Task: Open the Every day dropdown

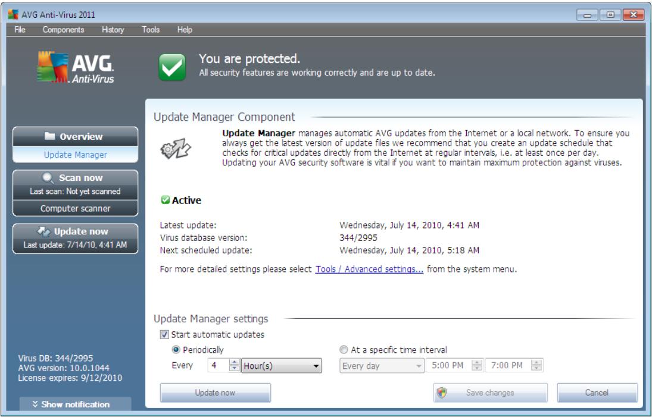Action: point(382,366)
